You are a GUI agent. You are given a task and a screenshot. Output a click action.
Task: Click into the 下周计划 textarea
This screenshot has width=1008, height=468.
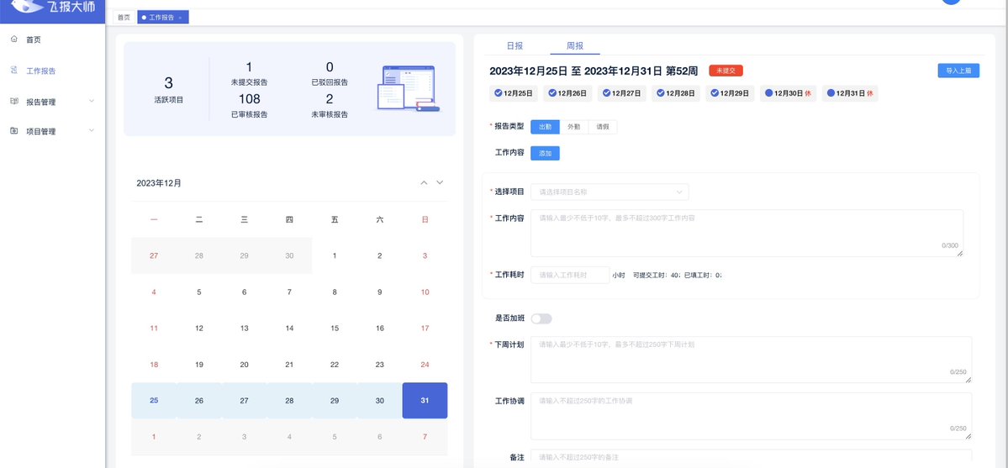751,360
